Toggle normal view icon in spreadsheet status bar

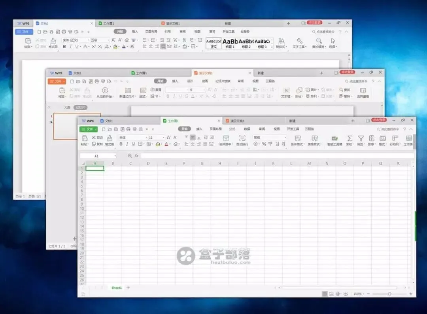[324, 294]
